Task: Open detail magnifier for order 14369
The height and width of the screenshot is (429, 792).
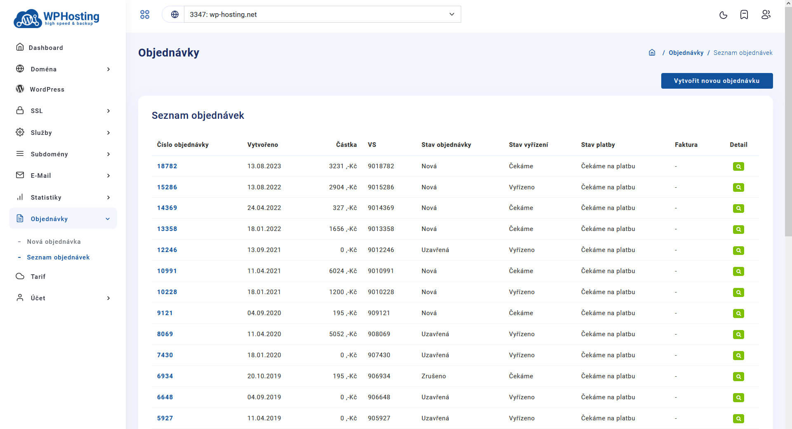Action: pyautogui.click(x=738, y=208)
